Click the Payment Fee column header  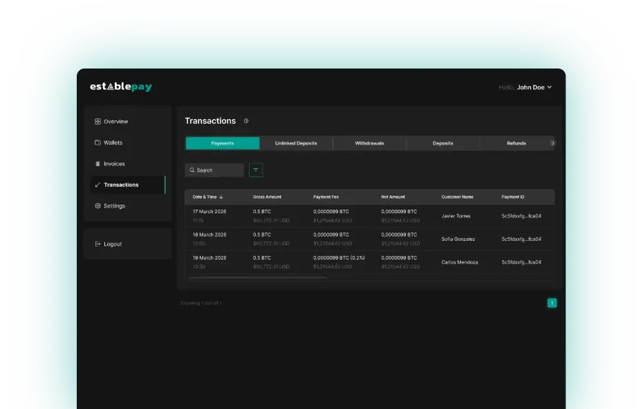(x=326, y=197)
